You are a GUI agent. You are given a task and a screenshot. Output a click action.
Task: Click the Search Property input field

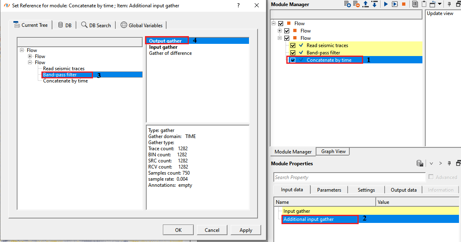(x=349, y=177)
